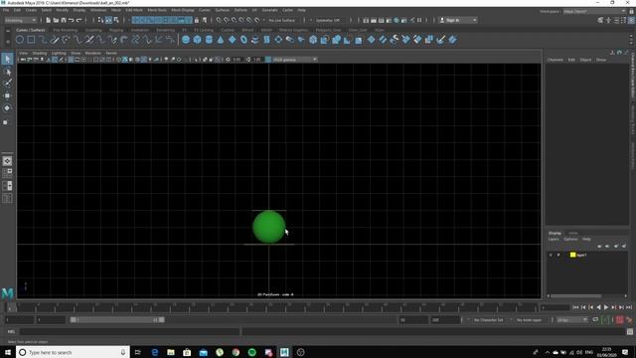Open the sRGB gamma view transform dropdown
This screenshot has width=636, height=358.
295,60
